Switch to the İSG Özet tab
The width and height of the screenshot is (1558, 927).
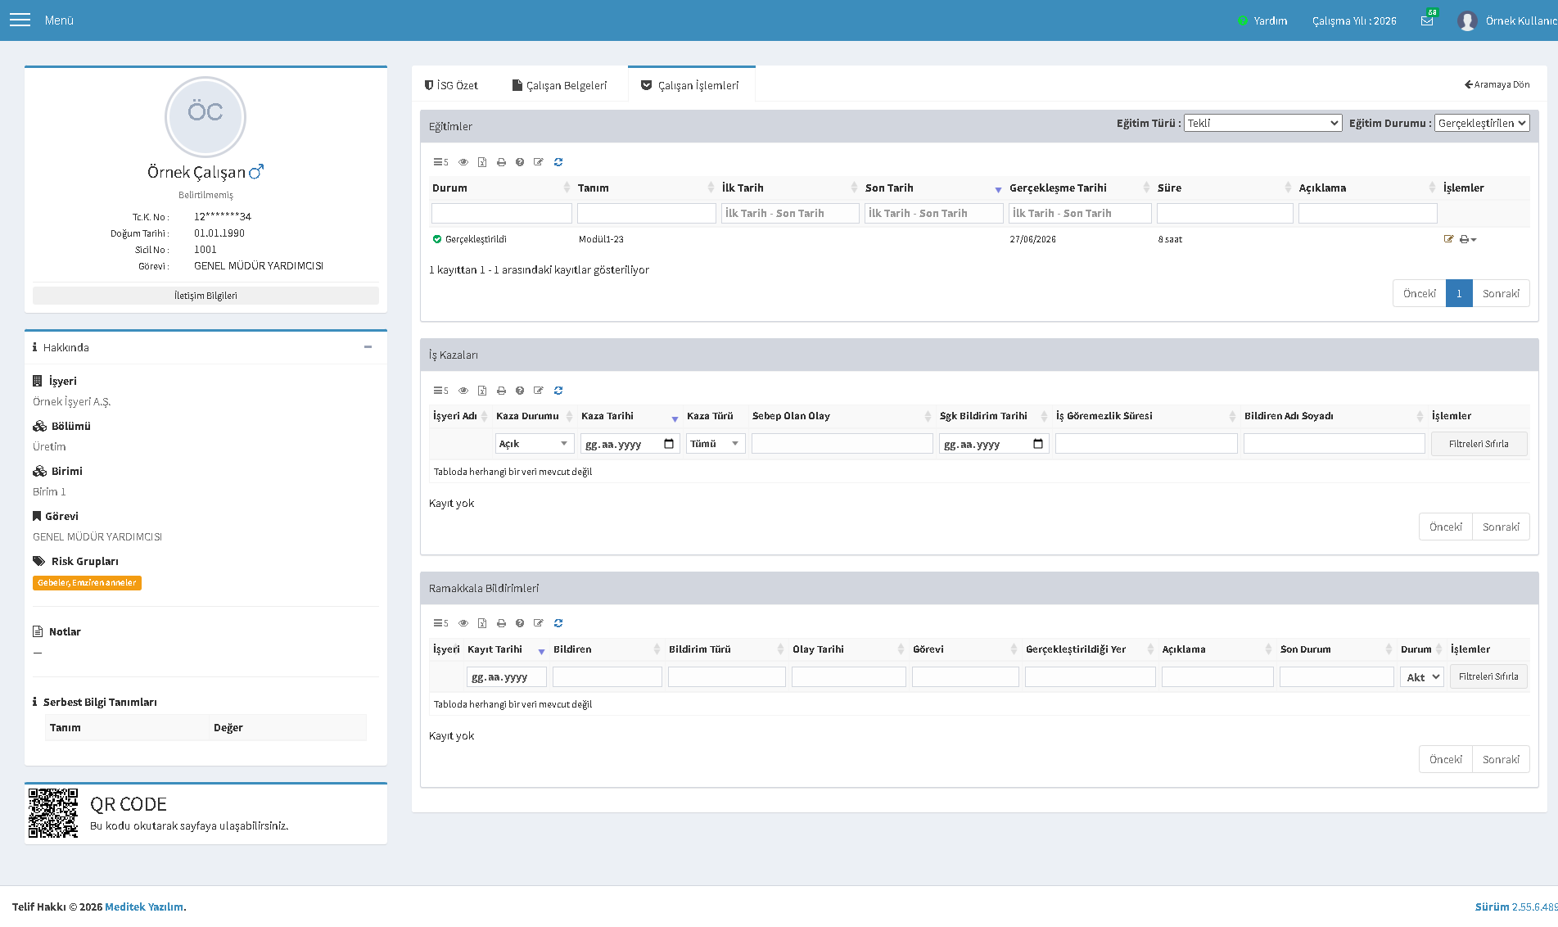(x=451, y=85)
